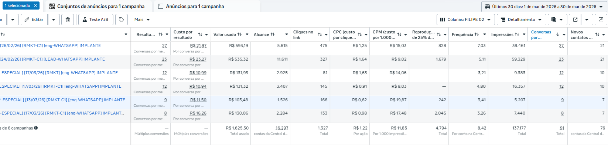Expand the dropdown arrow next to Editar
608x145 pixels.
click(54, 19)
